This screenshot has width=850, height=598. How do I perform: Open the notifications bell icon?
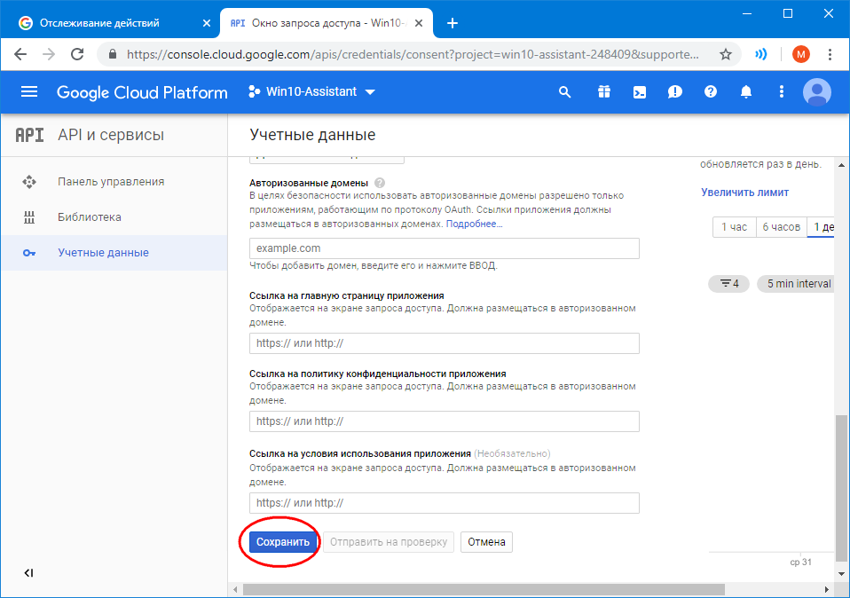click(746, 92)
